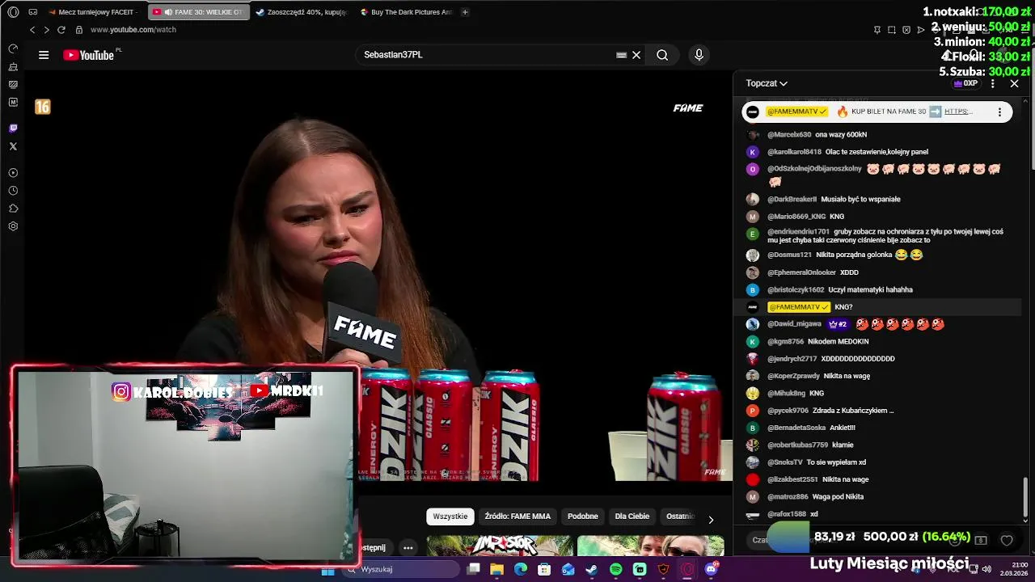Select the Podobne filter chip
Image resolution: width=1035 pixels, height=582 pixels.
click(x=583, y=517)
